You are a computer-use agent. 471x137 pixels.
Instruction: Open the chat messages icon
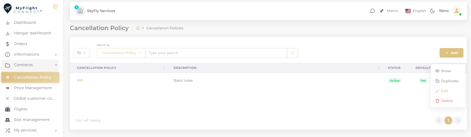(x=372, y=11)
